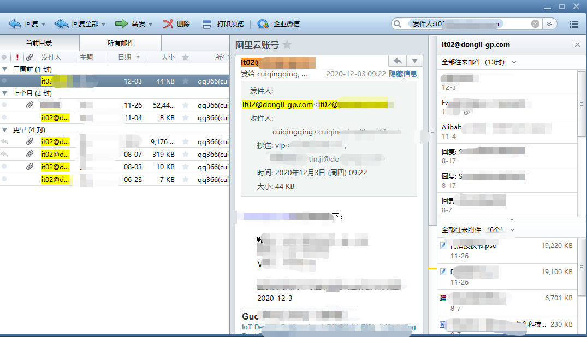
Task: Open 企业微信 from the toolbar
Action: point(278,24)
